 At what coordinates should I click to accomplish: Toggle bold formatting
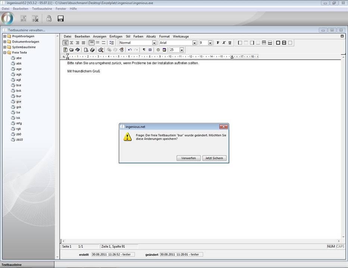(218, 43)
